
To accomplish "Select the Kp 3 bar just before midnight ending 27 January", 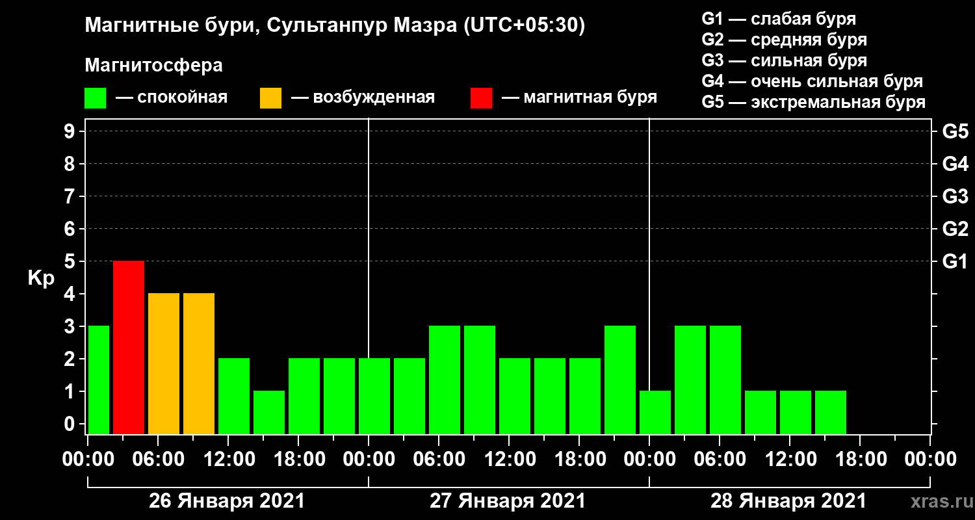I will pos(620,380).
